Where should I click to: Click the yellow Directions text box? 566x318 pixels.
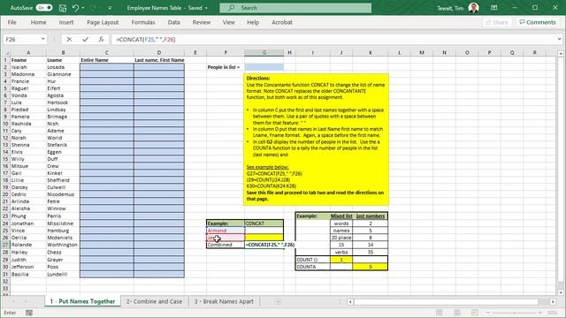(317, 140)
